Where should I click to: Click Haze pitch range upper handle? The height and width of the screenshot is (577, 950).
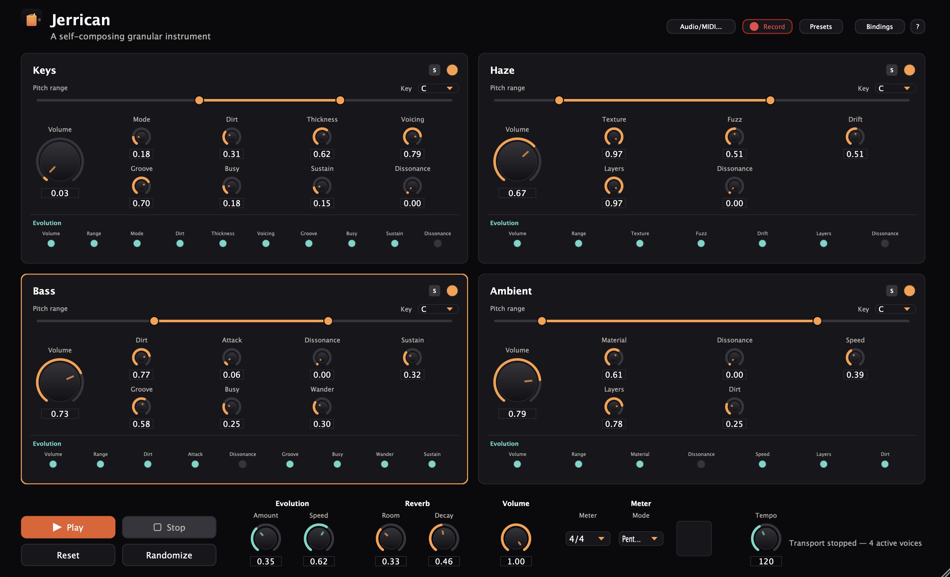pos(770,101)
